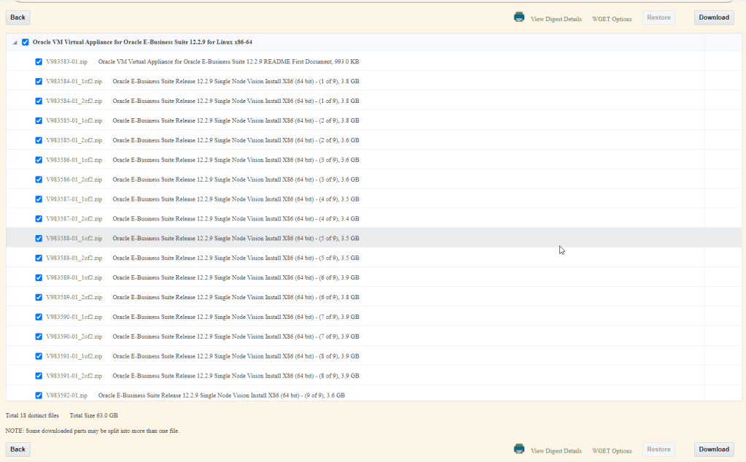Click the bottom printer icon

tap(518, 449)
